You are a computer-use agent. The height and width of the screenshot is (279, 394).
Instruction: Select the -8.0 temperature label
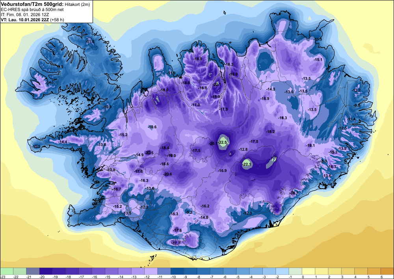[x=324, y=161]
